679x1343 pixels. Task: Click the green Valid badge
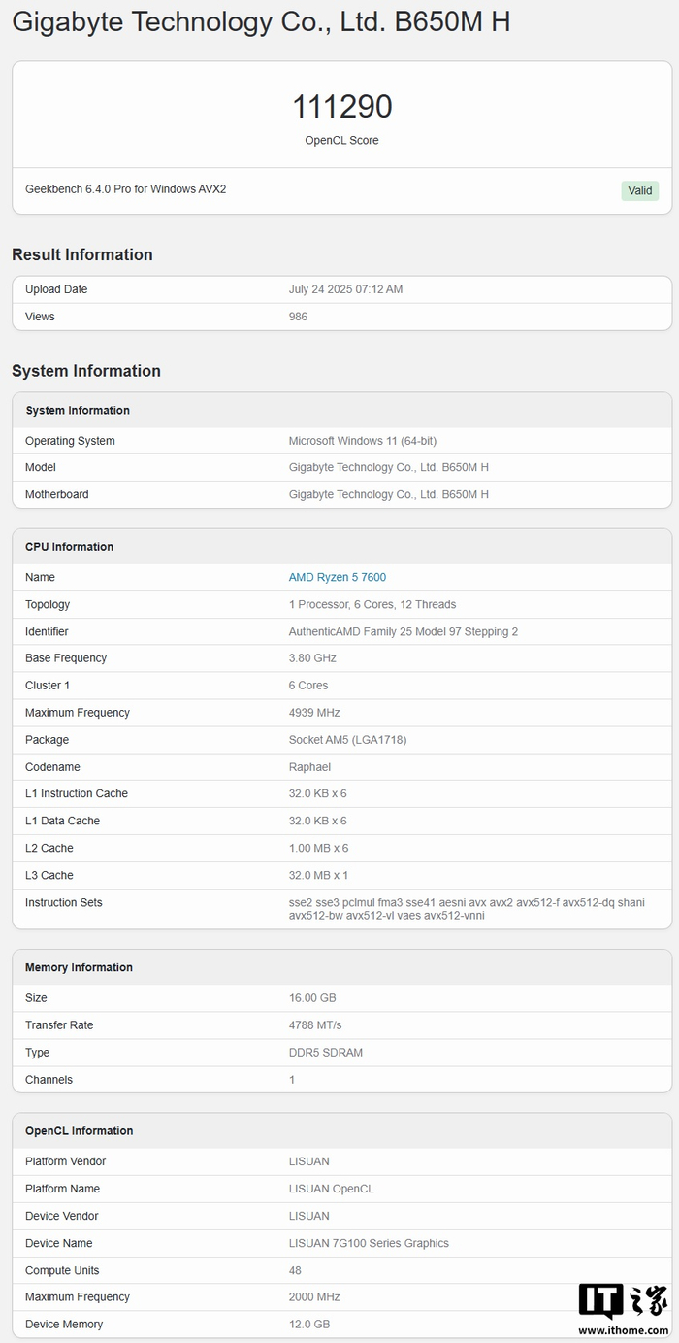tap(639, 190)
